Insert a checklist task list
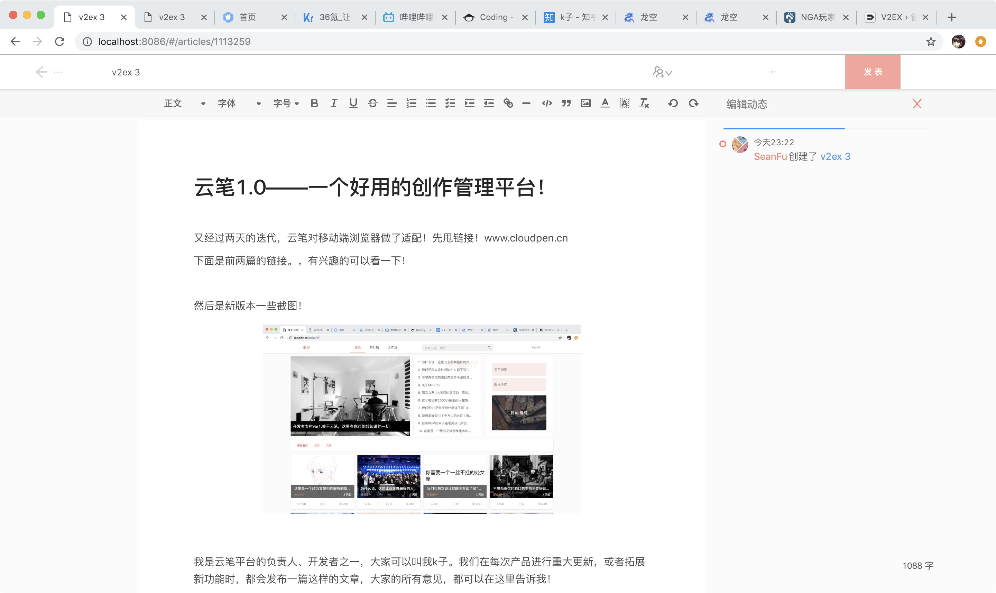The image size is (996, 593). [x=450, y=103]
